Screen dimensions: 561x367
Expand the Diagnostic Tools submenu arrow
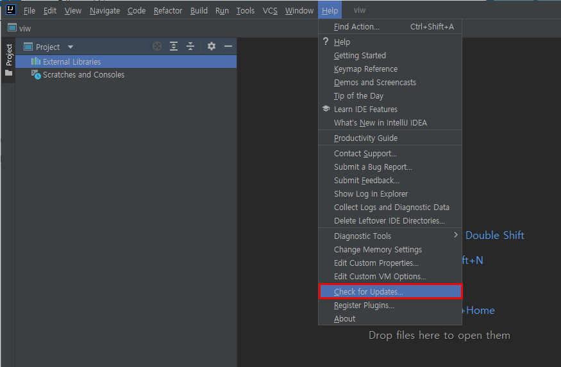(455, 235)
